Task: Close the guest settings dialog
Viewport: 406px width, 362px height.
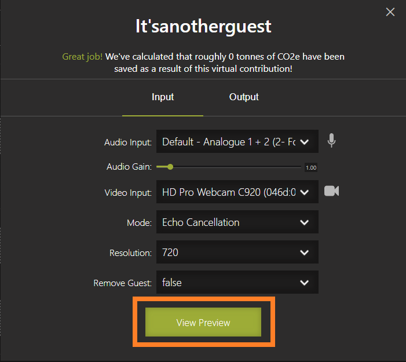Action: click(390, 12)
